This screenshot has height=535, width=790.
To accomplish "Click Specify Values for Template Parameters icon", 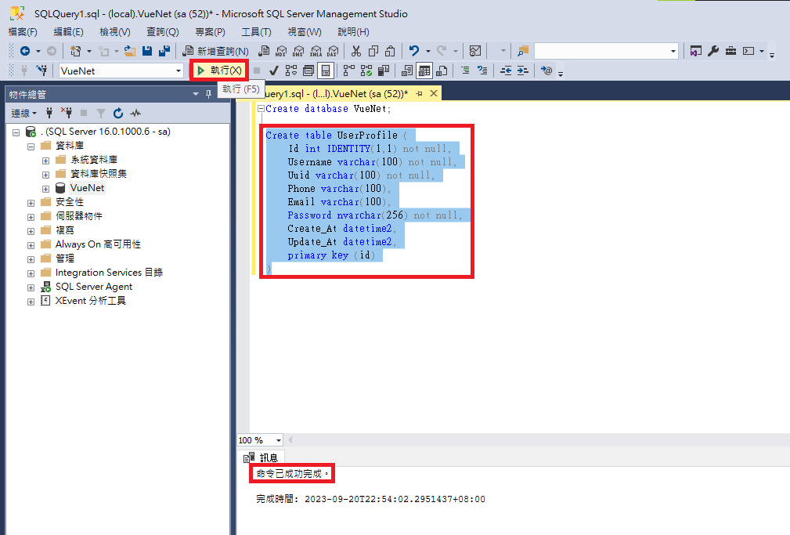I will 547,70.
